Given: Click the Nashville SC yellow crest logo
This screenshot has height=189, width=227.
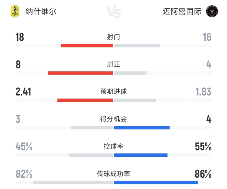Looking at the screenshot, I should click(x=15, y=11).
